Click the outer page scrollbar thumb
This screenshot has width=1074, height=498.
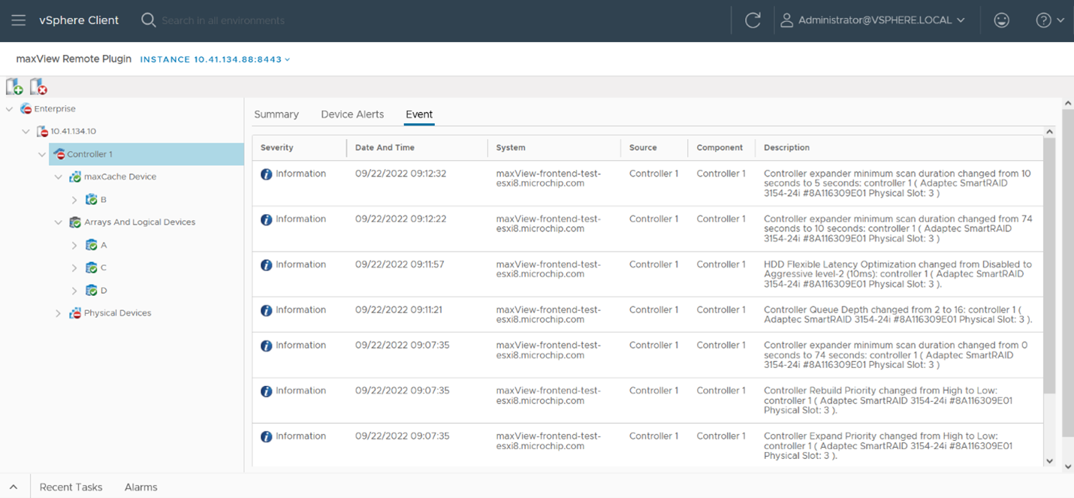tap(1068, 273)
